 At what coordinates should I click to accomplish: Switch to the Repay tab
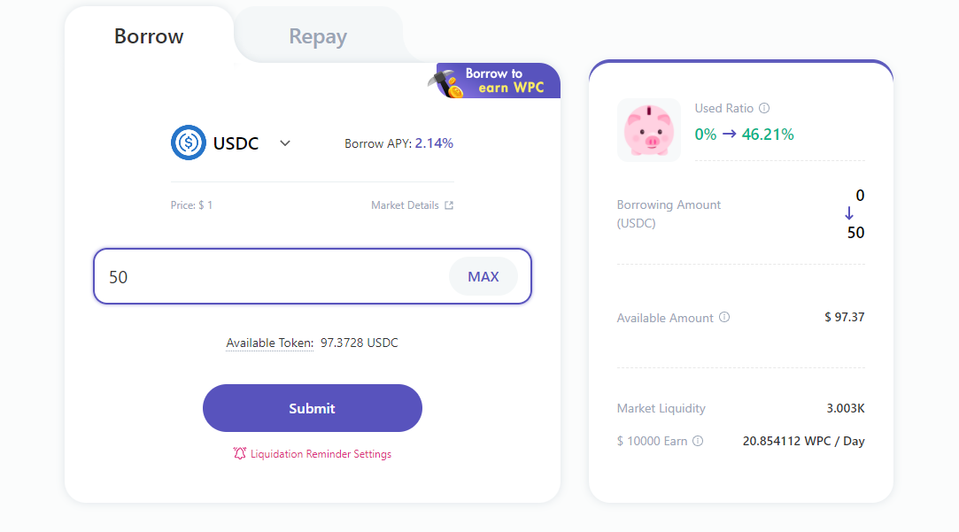[x=318, y=36]
